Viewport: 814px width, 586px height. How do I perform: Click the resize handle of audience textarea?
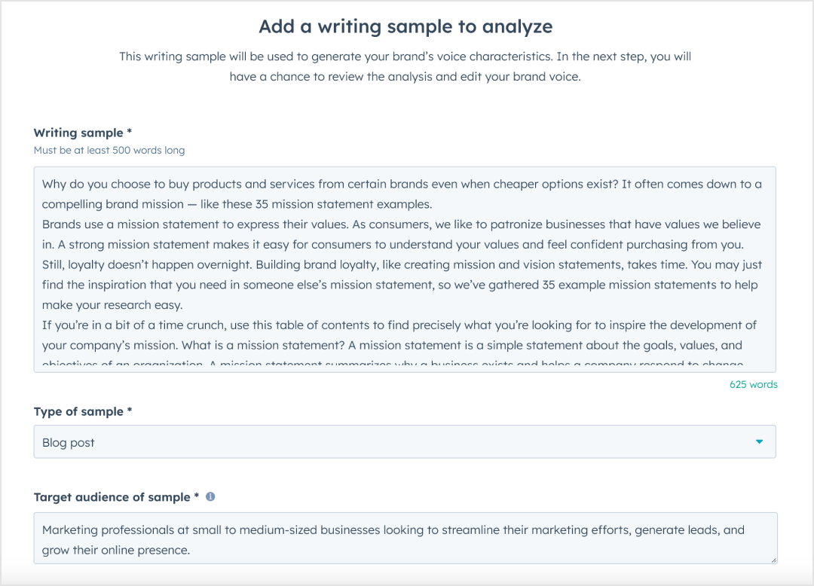(772, 560)
